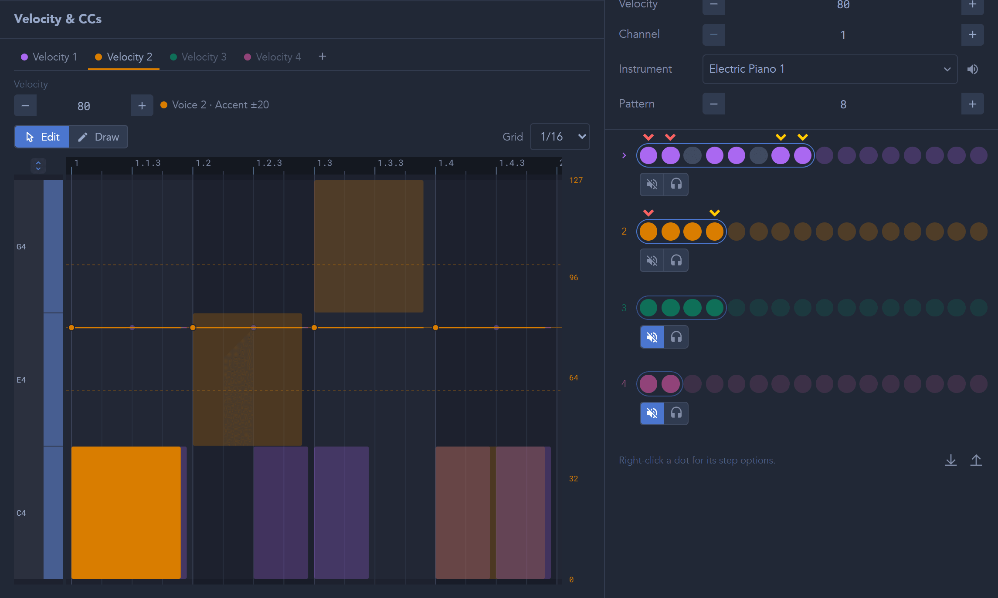
Task: Click yellow accent chevron above voice 2
Action: coord(715,213)
